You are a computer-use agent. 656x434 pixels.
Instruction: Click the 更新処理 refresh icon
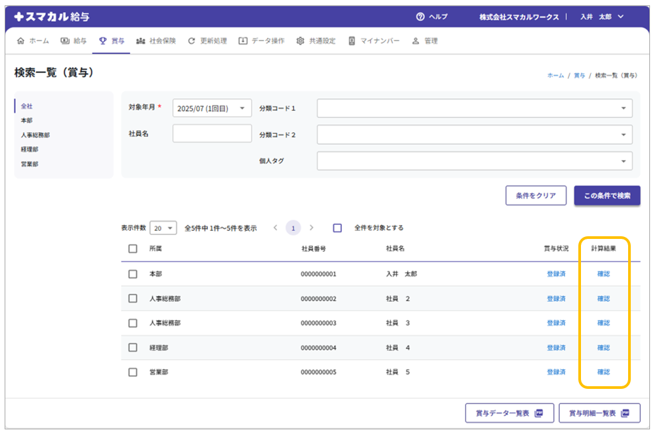(x=192, y=41)
